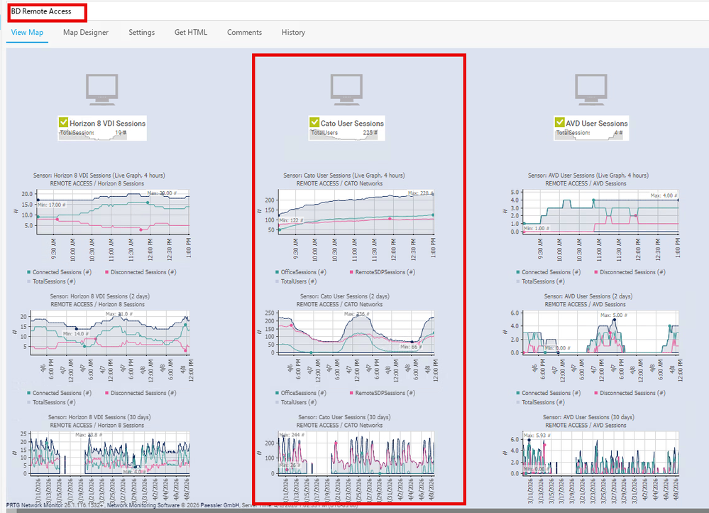Open the Cato User Sessions sensor link
The height and width of the screenshot is (513, 709).
(x=352, y=124)
